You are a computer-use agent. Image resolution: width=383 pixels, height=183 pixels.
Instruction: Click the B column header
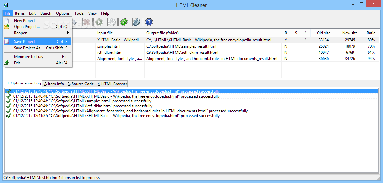pos(286,33)
